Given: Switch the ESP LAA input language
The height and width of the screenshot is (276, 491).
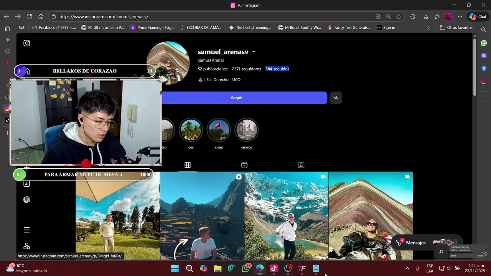Looking at the screenshot, I should (x=430, y=268).
